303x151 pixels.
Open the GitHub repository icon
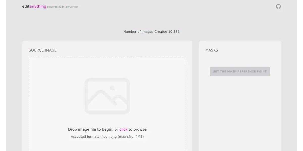(278, 7)
